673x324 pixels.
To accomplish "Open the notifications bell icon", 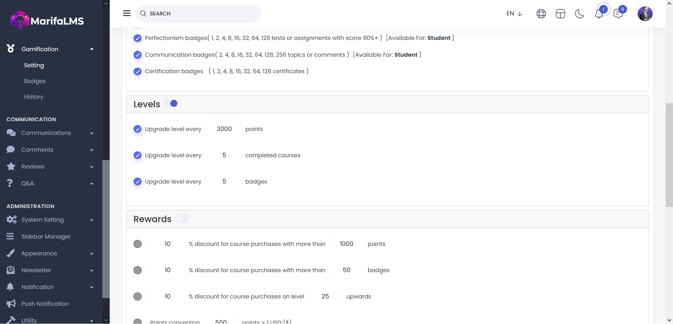I will point(599,14).
